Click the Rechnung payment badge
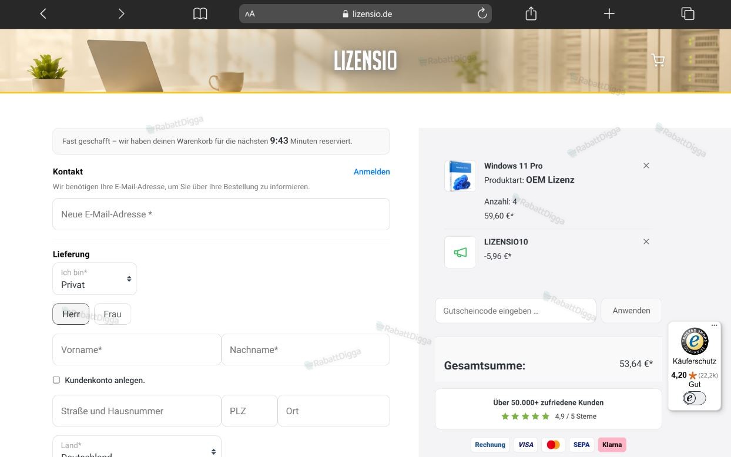This screenshot has width=731, height=457. pyautogui.click(x=490, y=445)
